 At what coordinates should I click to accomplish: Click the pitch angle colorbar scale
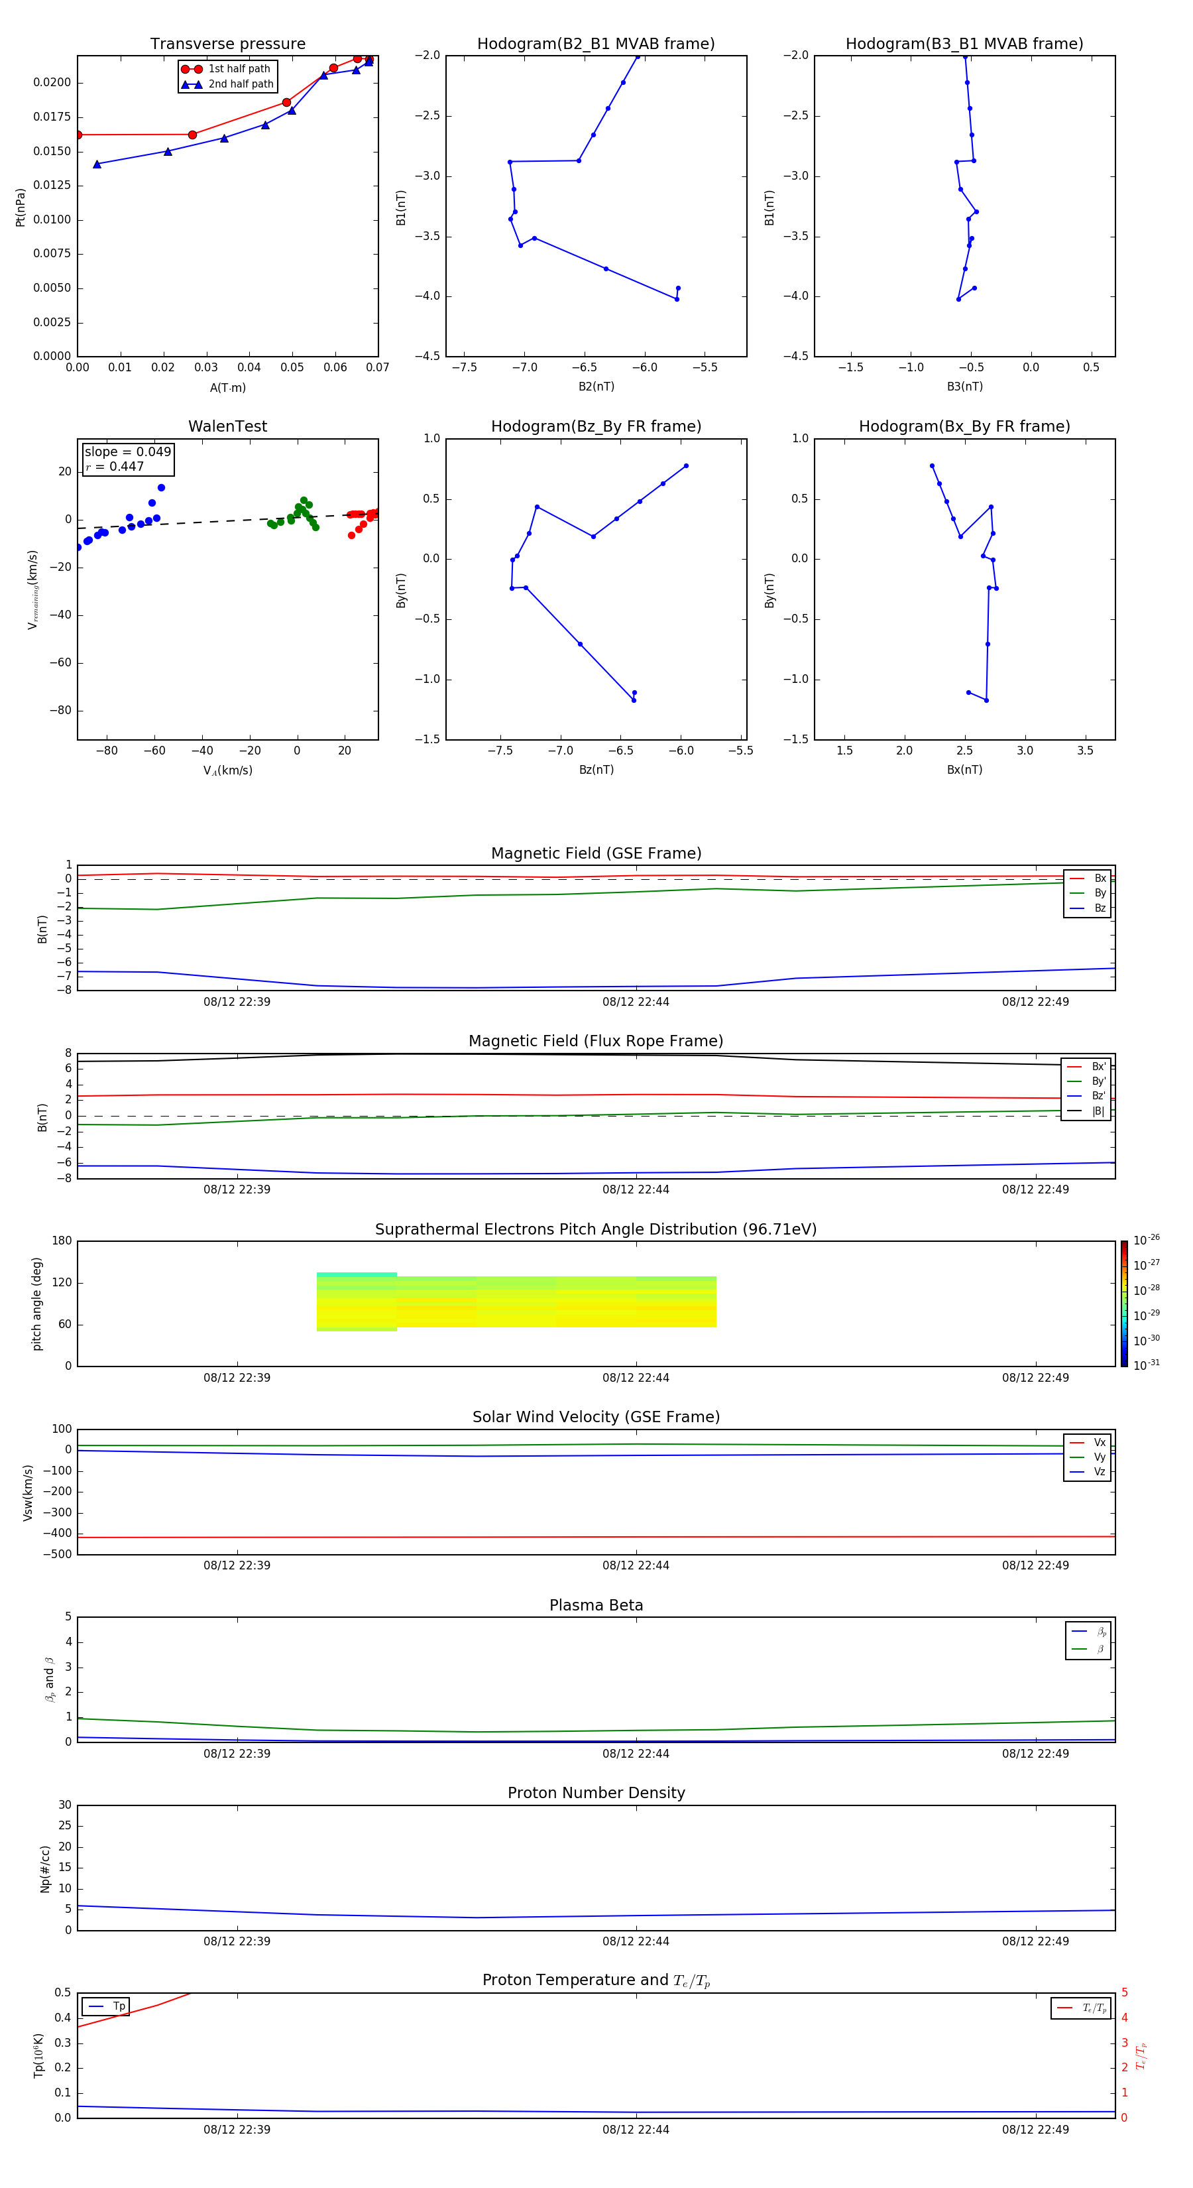[x=1124, y=1304]
